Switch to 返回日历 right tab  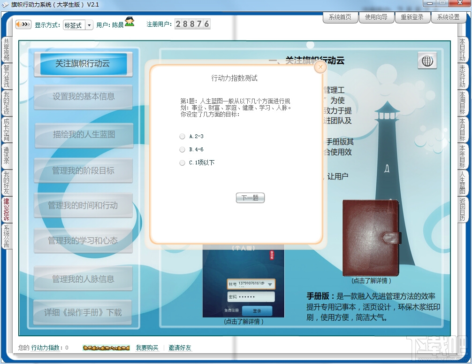(x=462, y=209)
